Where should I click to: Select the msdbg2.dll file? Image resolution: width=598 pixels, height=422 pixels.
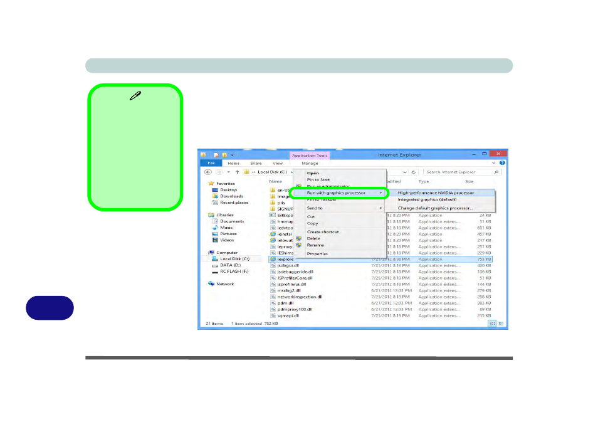(289, 291)
